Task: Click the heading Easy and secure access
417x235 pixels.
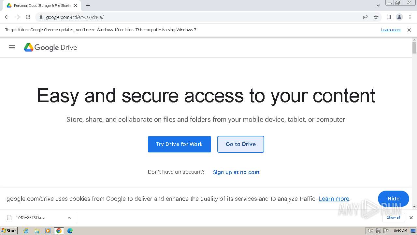Action: point(206,96)
